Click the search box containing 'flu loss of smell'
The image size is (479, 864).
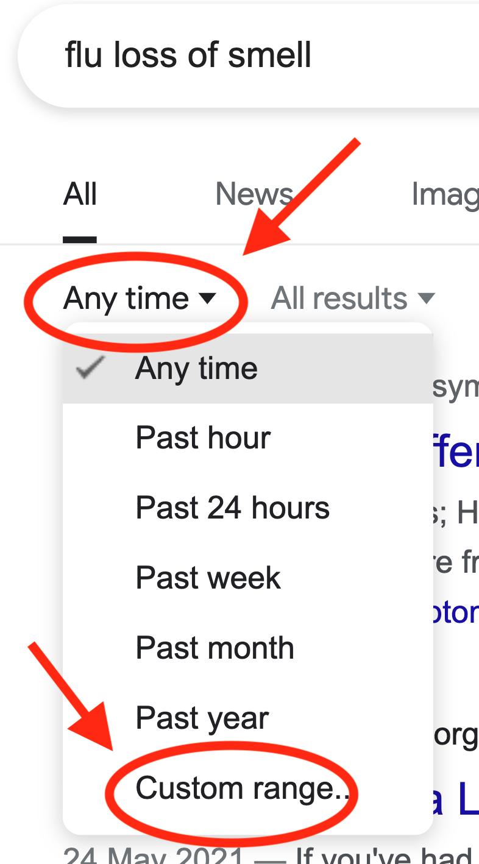click(244, 56)
